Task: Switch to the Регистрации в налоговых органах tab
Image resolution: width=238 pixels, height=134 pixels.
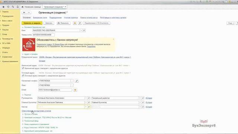Action: tap(113, 17)
